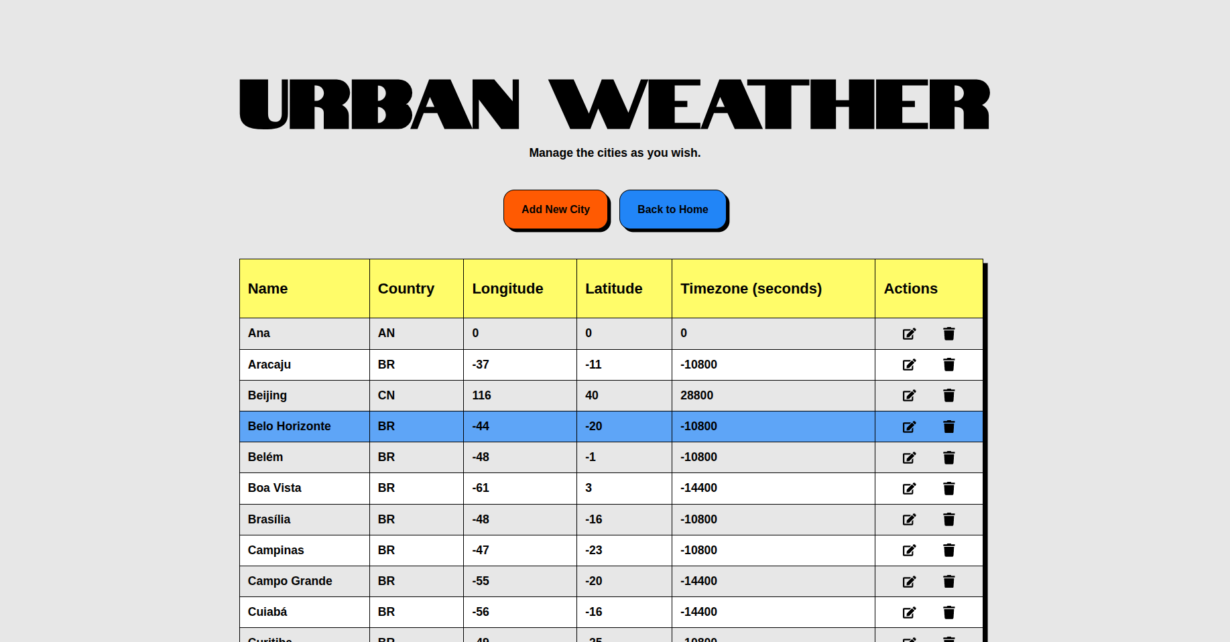Click the Add New City button
This screenshot has height=642, width=1230.
556,209
